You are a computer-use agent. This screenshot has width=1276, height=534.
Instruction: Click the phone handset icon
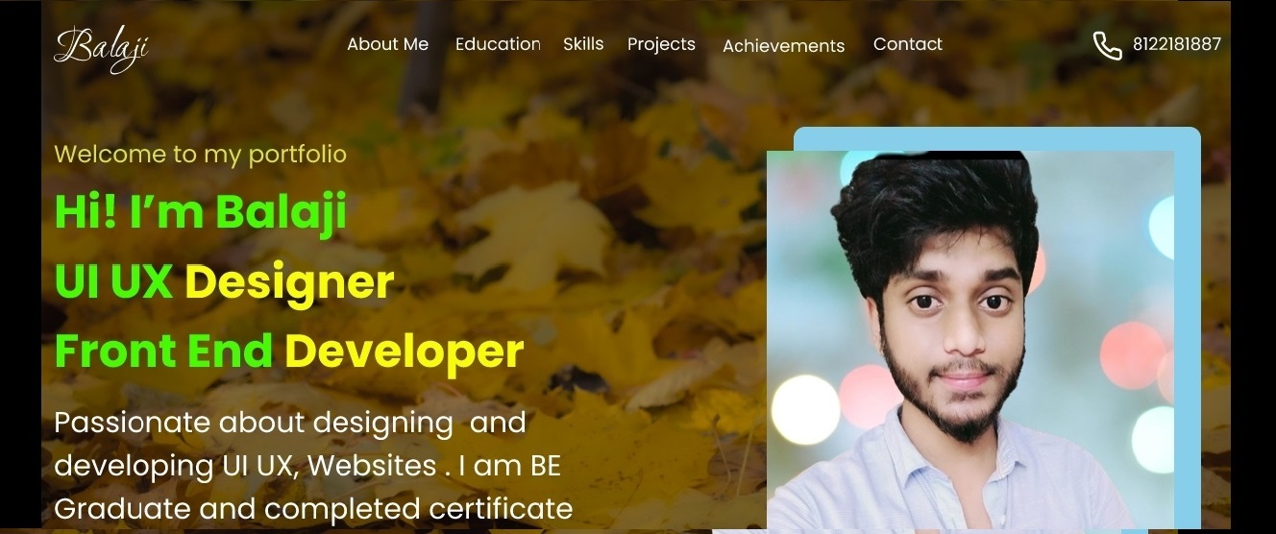(1107, 45)
